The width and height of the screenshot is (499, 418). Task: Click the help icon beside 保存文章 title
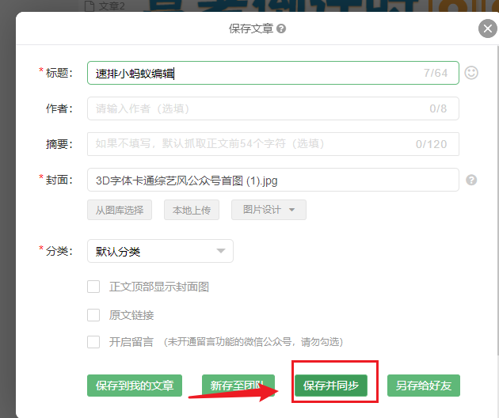(x=281, y=28)
